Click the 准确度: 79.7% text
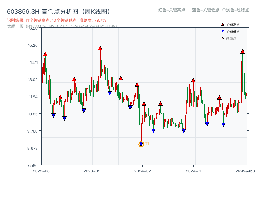The height and width of the screenshot is (206, 274). (x=93, y=20)
